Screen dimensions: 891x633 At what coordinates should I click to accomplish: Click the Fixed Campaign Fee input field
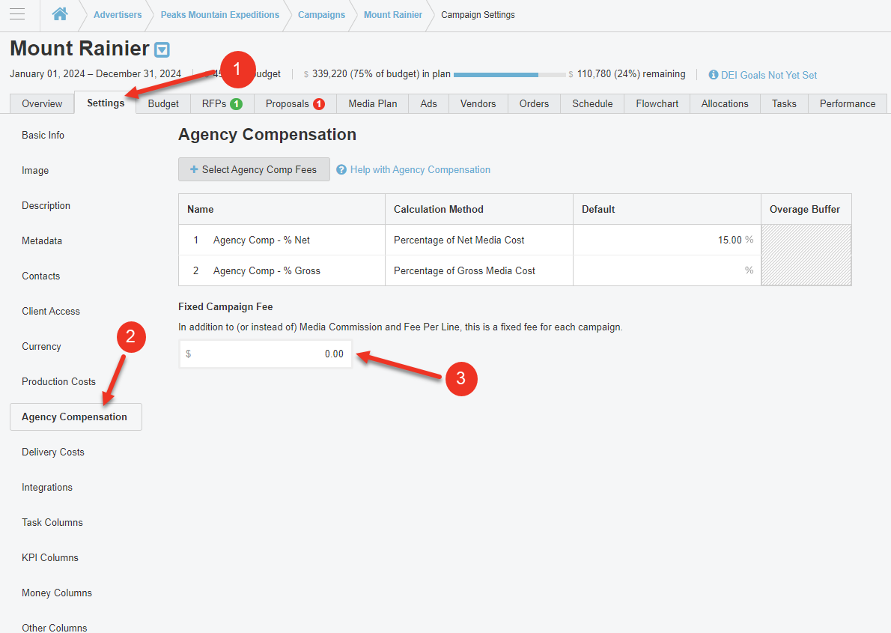point(265,354)
